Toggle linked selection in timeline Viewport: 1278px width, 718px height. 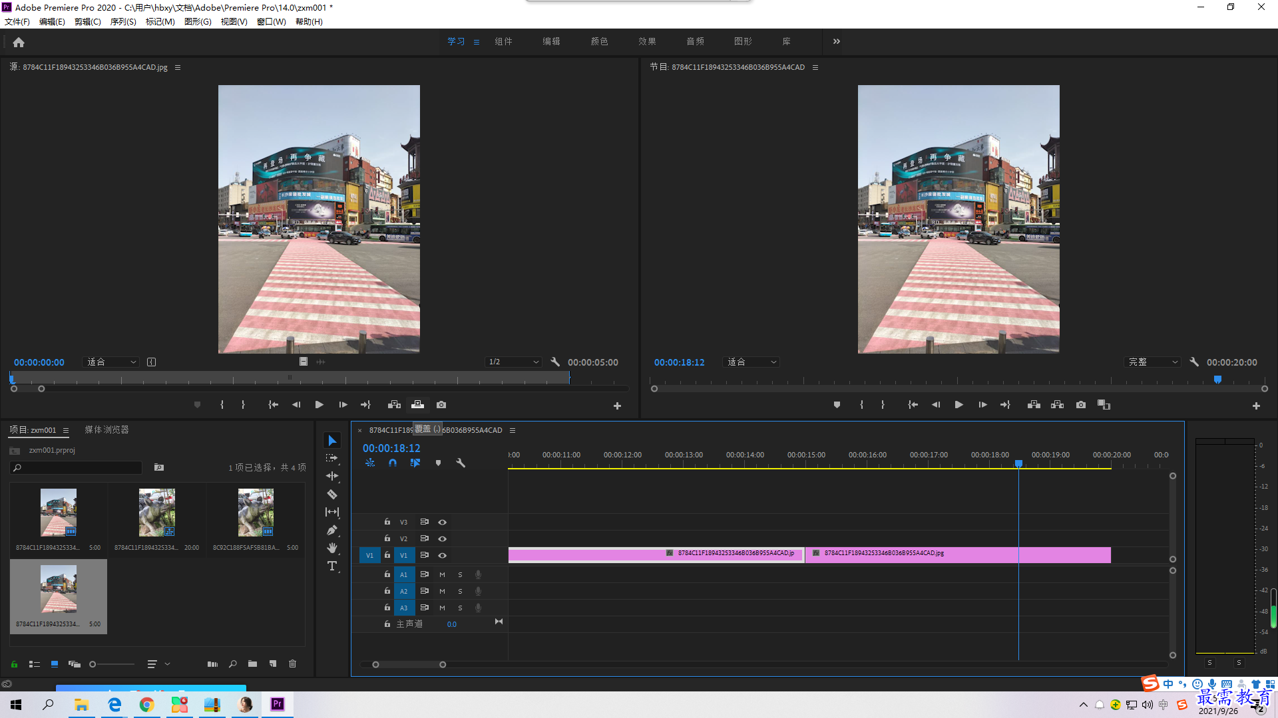tap(415, 463)
